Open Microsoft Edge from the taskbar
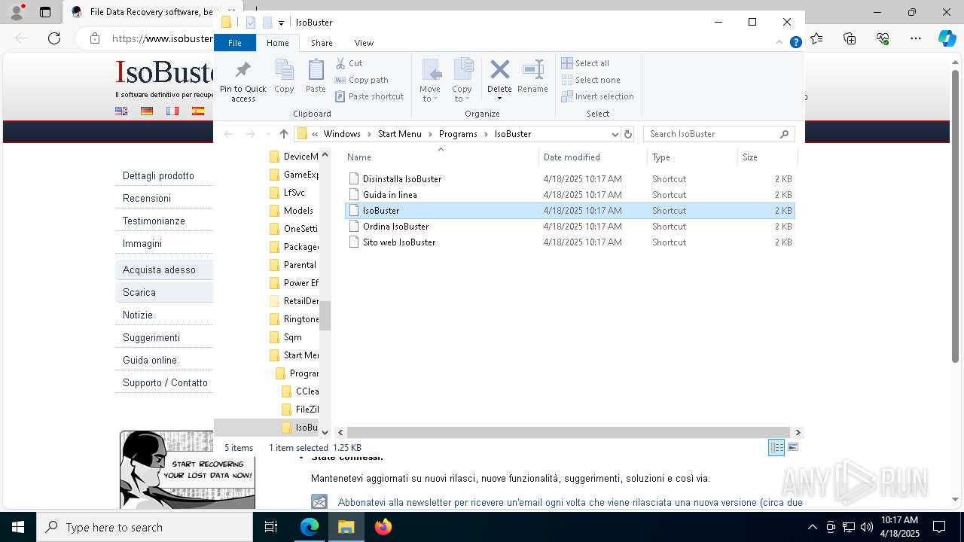The image size is (964, 542). (310, 527)
